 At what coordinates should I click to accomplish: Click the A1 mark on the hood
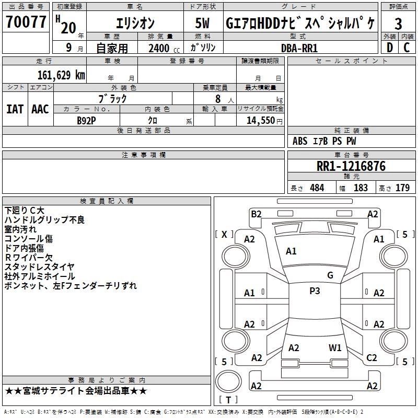tap(291, 251)
